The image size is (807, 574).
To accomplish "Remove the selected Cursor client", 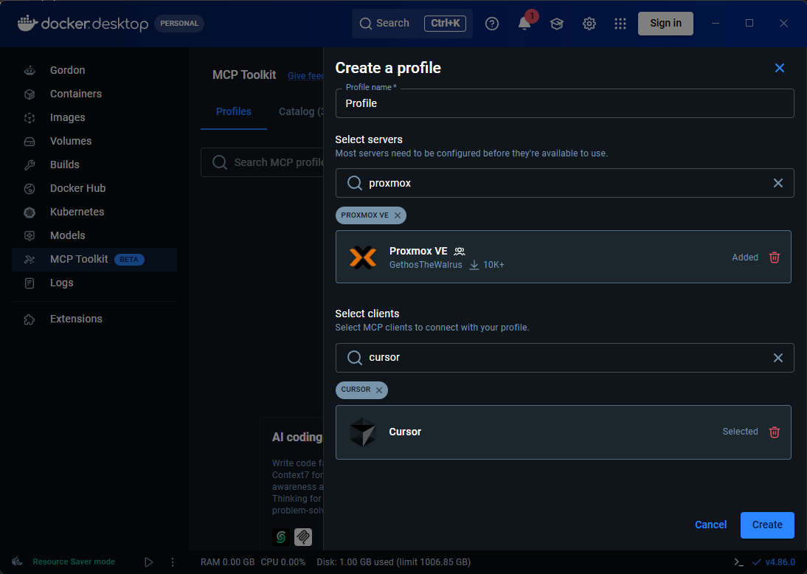I will (x=775, y=432).
